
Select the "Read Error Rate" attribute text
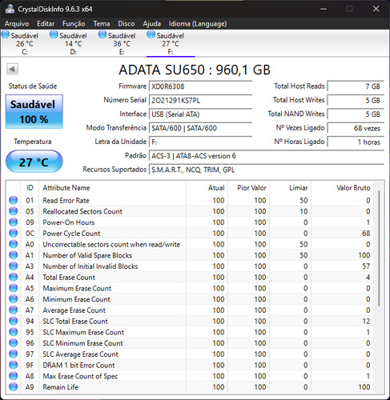pyautogui.click(x=66, y=201)
